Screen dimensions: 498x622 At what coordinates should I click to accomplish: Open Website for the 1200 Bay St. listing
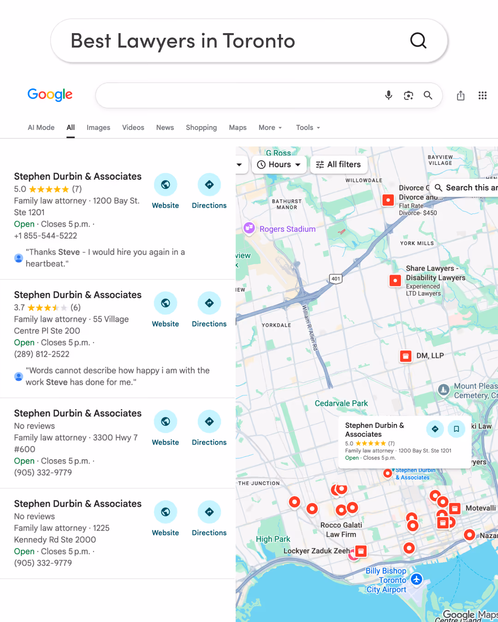click(166, 192)
